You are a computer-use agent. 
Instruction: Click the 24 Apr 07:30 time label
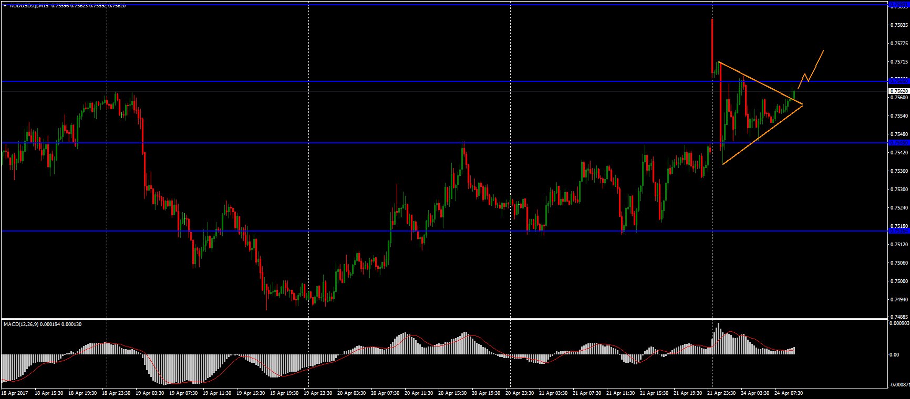[789, 393]
